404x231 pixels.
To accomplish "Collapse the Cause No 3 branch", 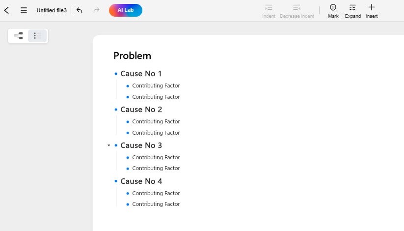I will [109, 145].
